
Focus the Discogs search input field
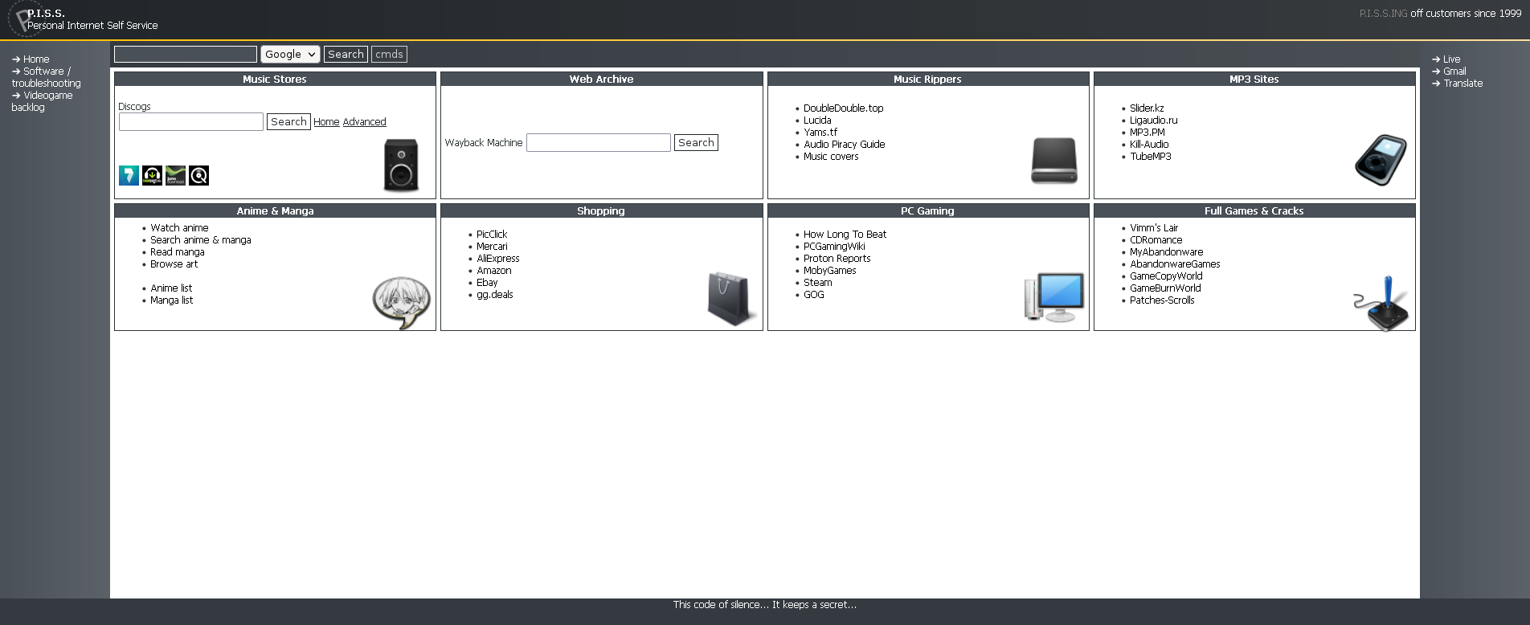click(191, 122)
